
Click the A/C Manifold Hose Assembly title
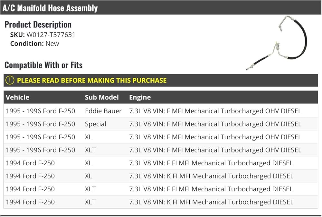[x=50, y=8]
